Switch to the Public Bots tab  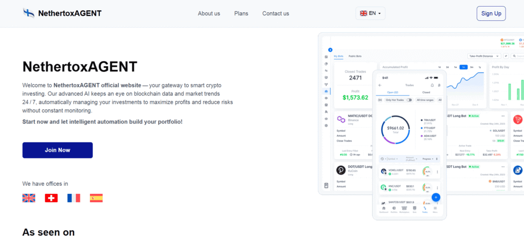[x=355, y=56]
